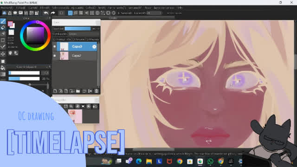This screenshot has height=167, width=297.
Task: Close the brush control panel
Action: (x=50, y=67)
